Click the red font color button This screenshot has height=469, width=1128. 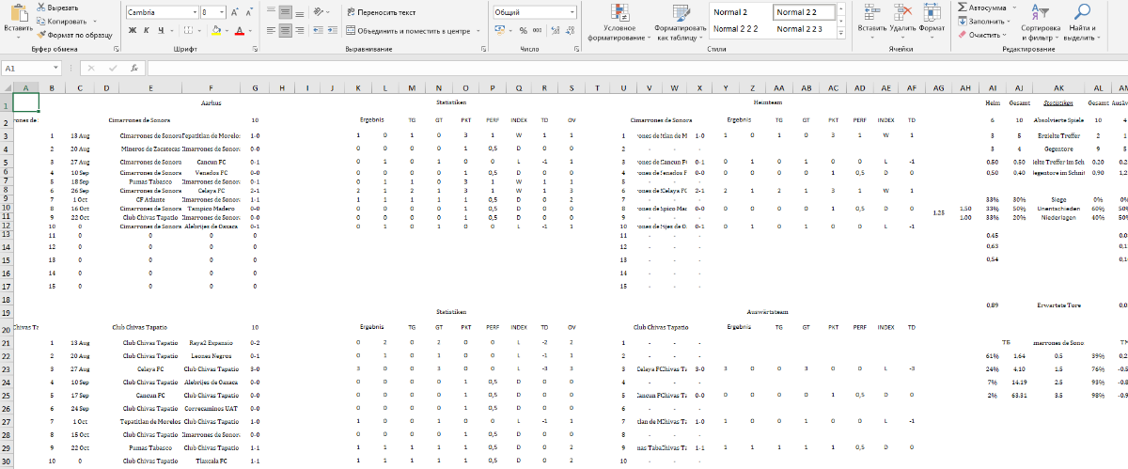click(x=239, y=30)
